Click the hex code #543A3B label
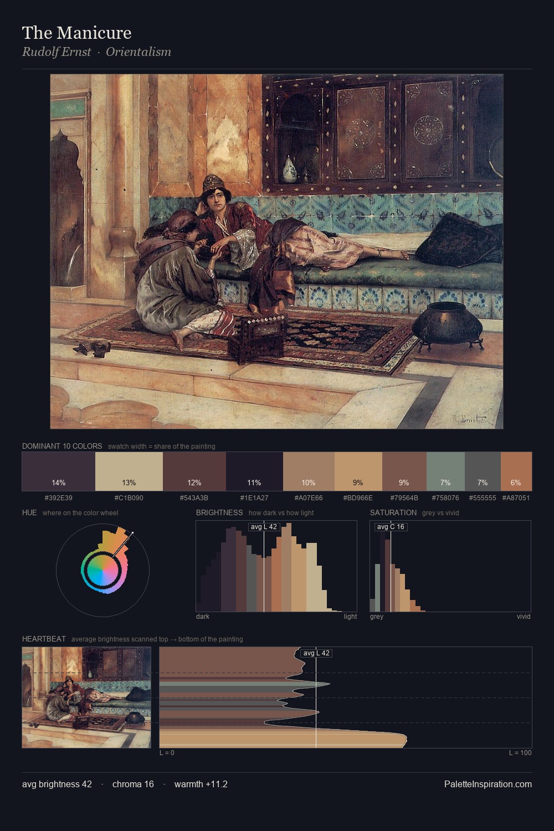554x831 pixels. 194,498
